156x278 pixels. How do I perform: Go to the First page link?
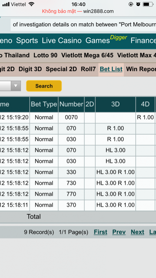click(100, 232)
